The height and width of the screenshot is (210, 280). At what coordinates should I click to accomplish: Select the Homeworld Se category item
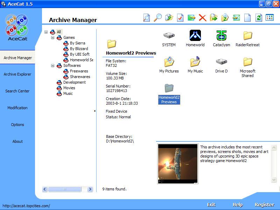coord(82,60)
